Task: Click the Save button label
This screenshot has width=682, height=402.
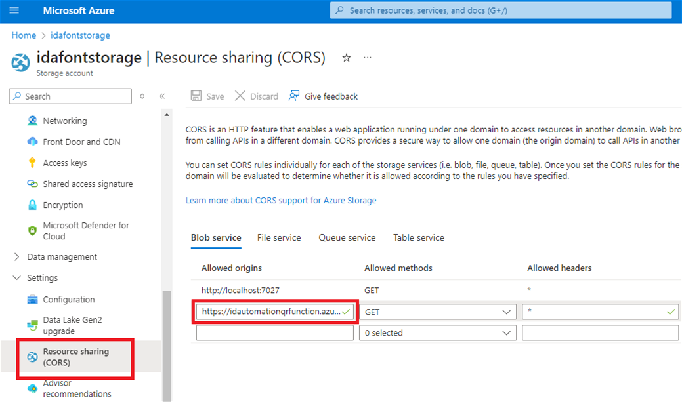Action: [x=215, y=96]
